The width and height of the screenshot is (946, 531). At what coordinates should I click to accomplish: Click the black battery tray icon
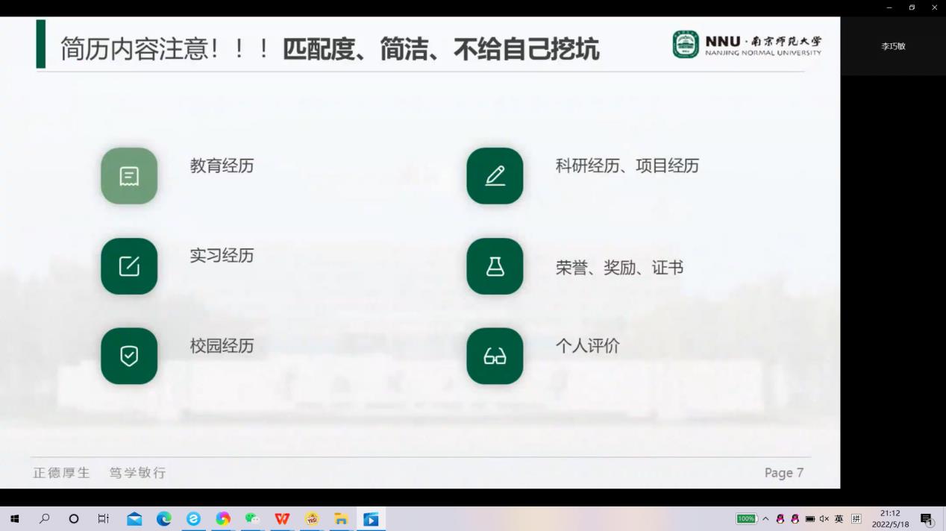click(x=809, y=519)
